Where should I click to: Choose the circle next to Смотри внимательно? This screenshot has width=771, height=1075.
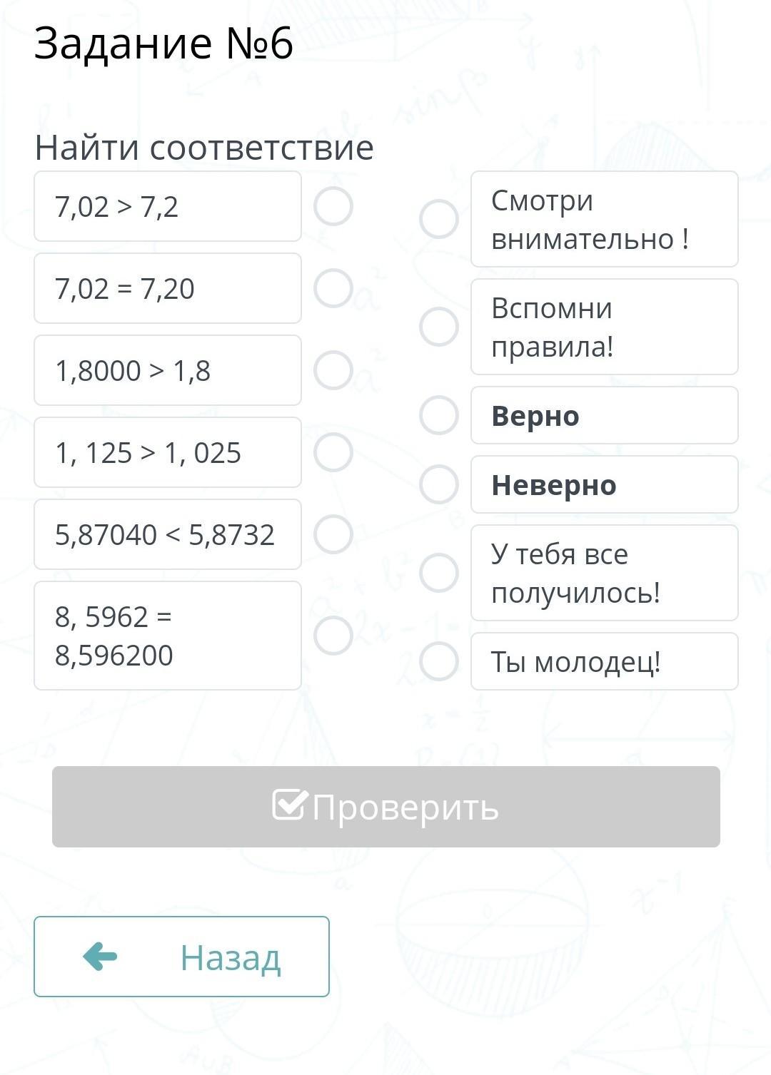pyautogui.click(x=439, y=219)
